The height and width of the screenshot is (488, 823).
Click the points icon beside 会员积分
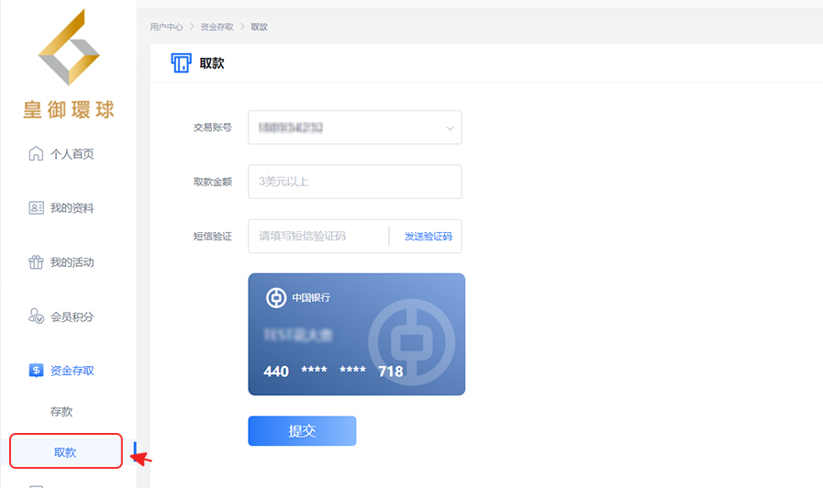pyautogui.click(x=36, y=316)
